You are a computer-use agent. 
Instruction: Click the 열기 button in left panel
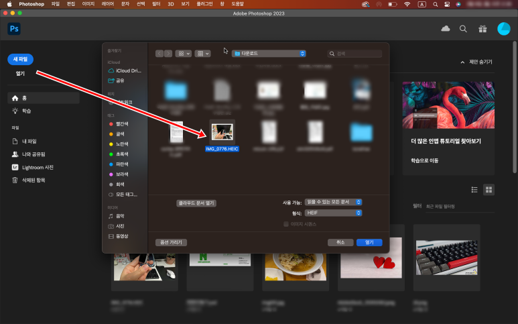coord(21,73)
